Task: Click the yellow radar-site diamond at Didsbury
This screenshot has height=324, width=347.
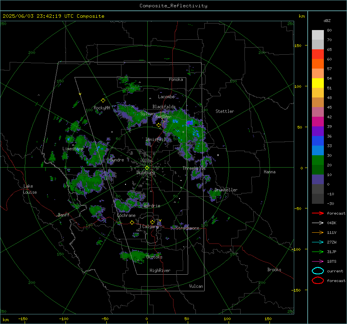Action: tap(147, 168)
